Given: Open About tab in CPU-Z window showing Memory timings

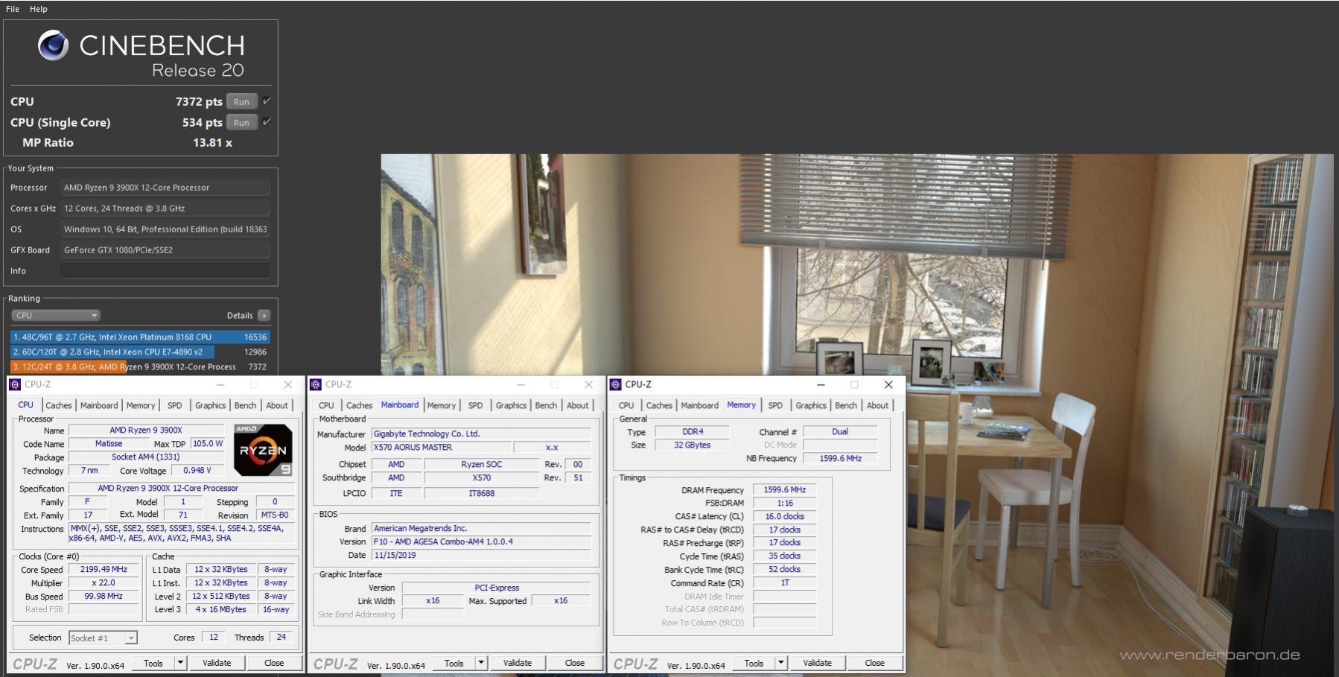Looking at the screenshot, I should pyautogui.click(x=877, y=405).
